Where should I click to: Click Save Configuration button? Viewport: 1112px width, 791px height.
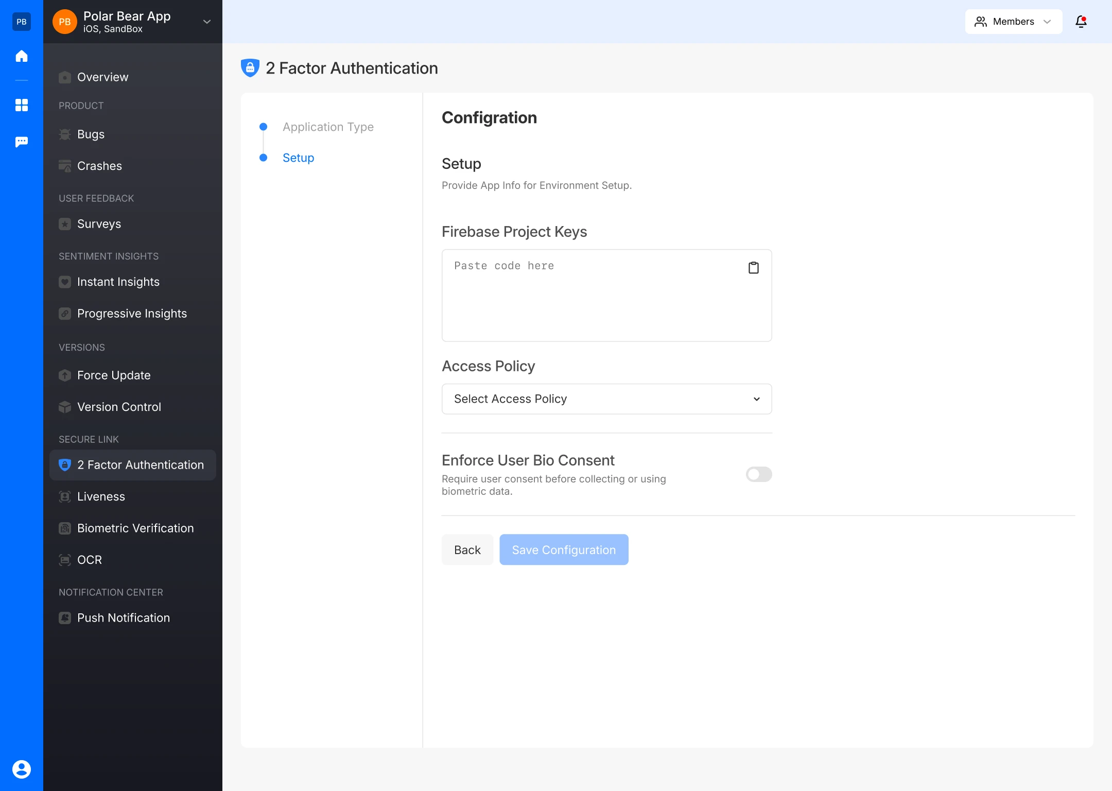click(563, 550)
